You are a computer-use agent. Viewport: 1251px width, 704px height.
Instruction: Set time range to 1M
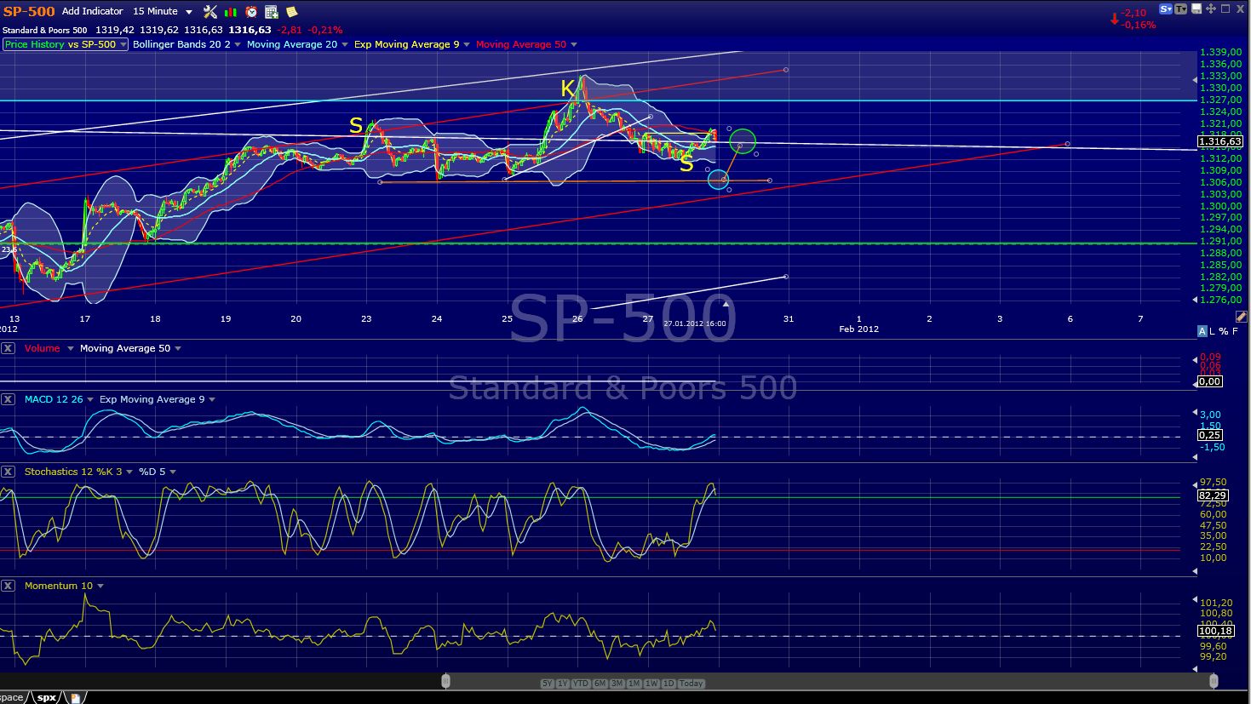point(634,684)
